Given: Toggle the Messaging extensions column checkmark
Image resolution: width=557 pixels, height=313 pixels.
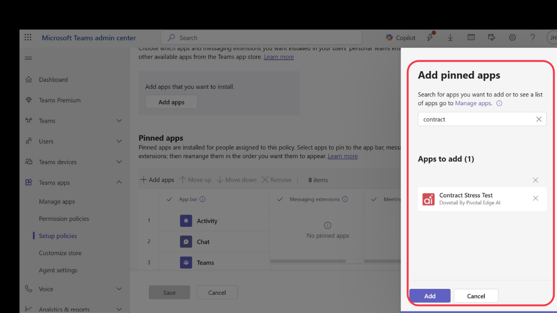Looking at the screenshot, I should point(280,199).
